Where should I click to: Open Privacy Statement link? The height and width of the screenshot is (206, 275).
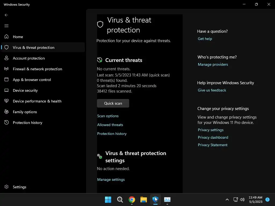[x=213, y=145]
